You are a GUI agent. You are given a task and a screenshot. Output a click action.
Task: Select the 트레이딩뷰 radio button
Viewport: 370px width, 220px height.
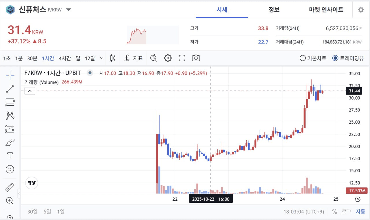tap(335, 58)
